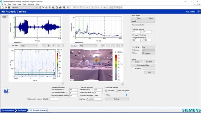Click the question mark Help toolbar icon
The width and height of the screenshot is (201, 113).
[68, 8]
